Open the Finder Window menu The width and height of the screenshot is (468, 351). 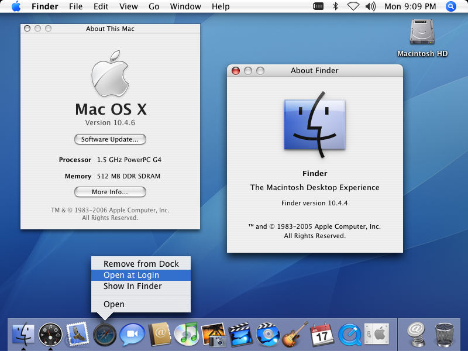pos(185,6)
